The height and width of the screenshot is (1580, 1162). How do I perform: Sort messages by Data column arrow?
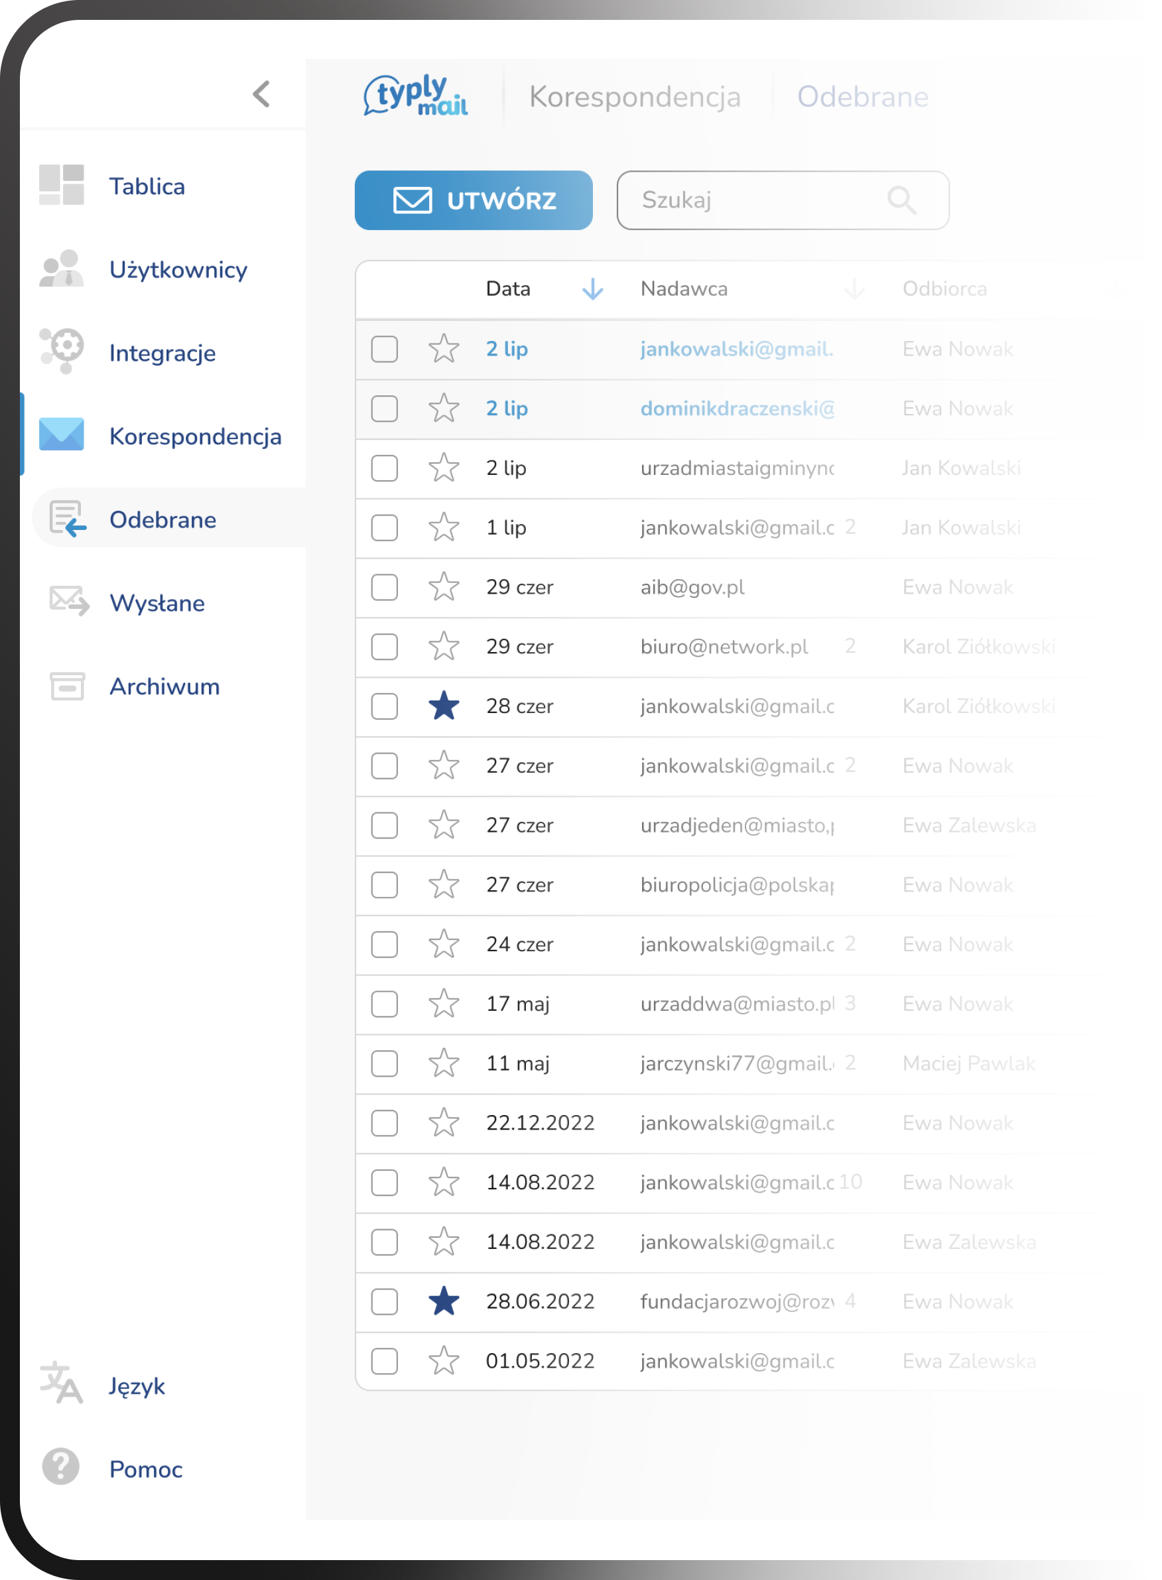[x=592, y=289]
